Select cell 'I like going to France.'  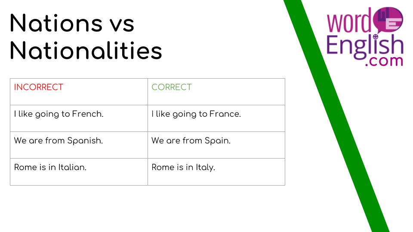click(216, 119)
